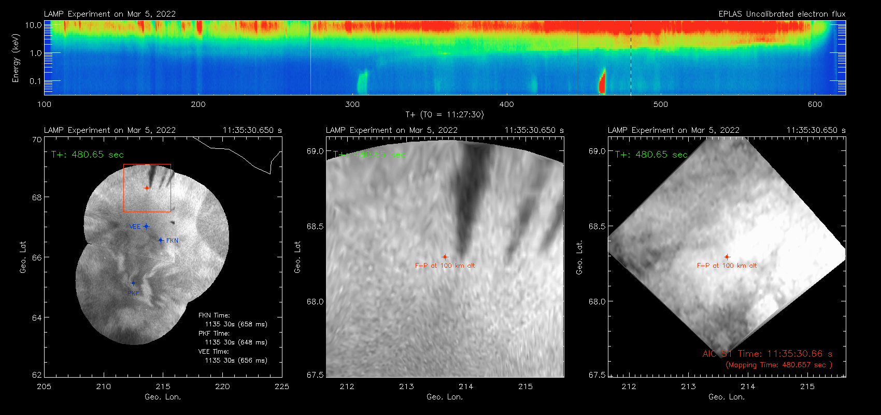
Task: Click the 'Energy (keV)' axis label
Action: coord(16,58)
